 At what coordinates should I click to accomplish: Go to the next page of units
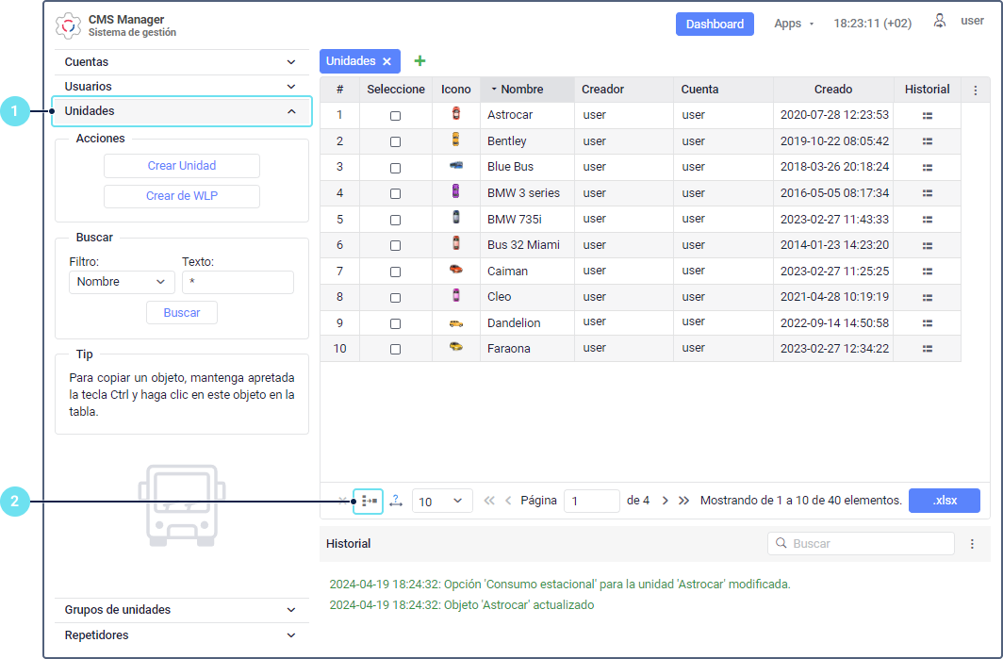tap(665, 501)
